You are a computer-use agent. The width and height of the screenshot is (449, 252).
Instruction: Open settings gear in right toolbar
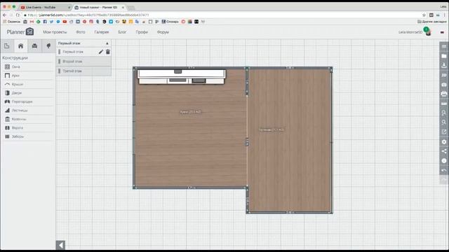tap(444, 141)
